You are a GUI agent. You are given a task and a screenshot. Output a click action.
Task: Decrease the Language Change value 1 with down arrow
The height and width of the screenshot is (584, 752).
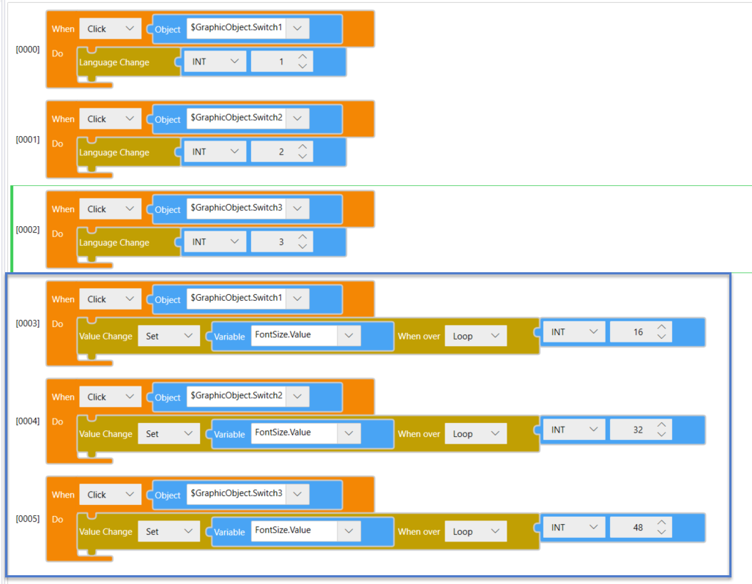pos(302,66)
